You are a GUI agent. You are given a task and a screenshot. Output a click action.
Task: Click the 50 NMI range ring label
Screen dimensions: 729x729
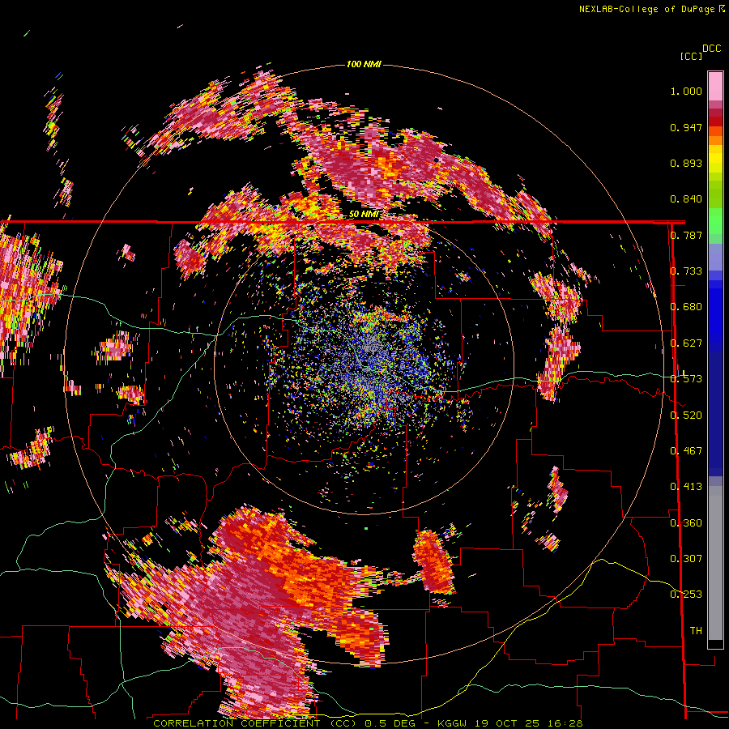364,215
